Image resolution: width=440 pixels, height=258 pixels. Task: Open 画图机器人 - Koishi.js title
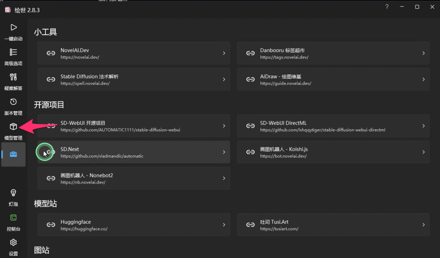point(284,149)
